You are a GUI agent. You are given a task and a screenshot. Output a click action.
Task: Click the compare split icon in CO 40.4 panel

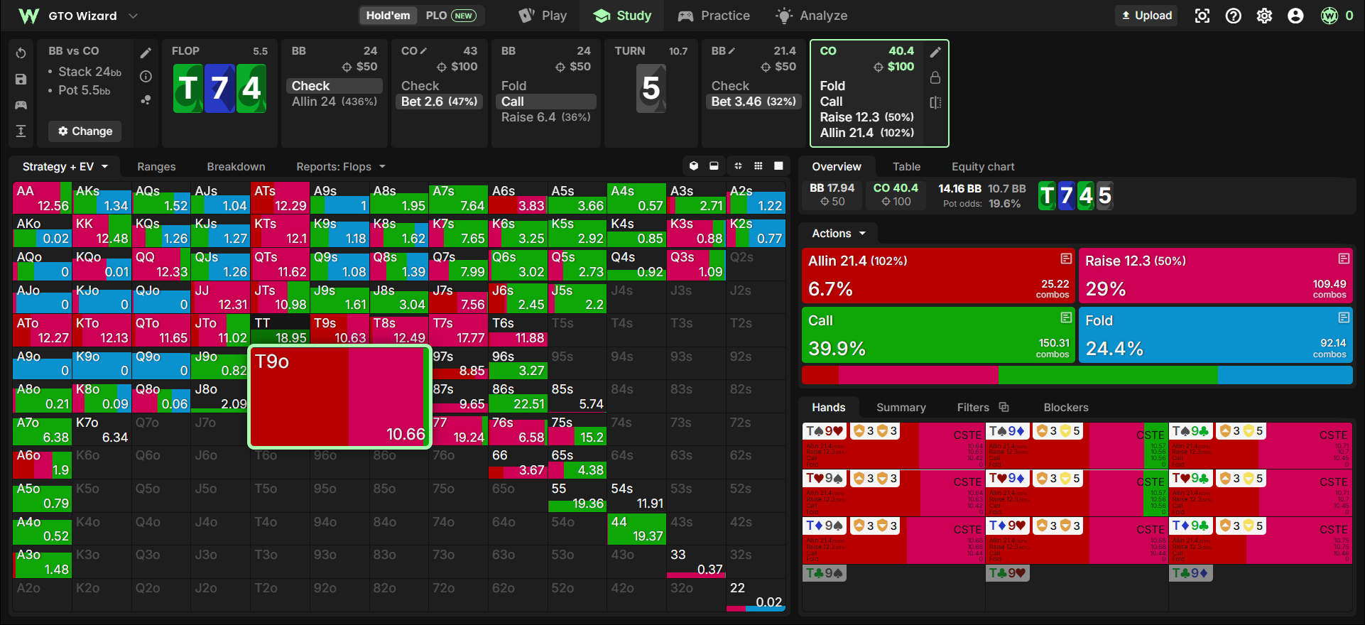(935, 103)
